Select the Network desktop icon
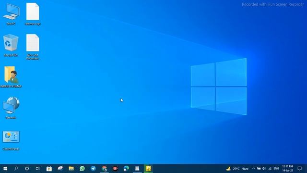Screen dimensions: 307x173 [11, 108]
